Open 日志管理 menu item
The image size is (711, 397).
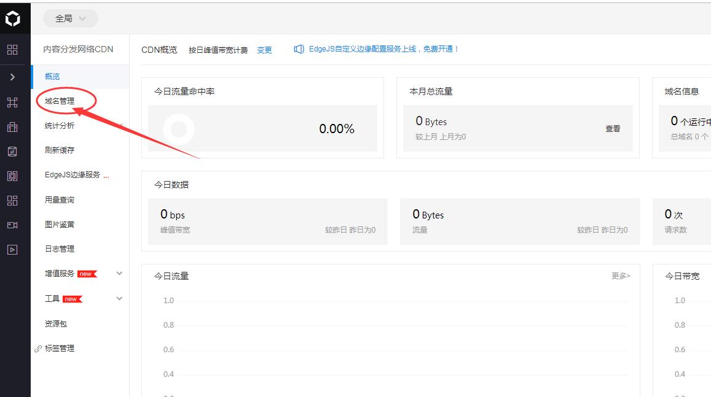pyautogui.click(x=60, y=249)
